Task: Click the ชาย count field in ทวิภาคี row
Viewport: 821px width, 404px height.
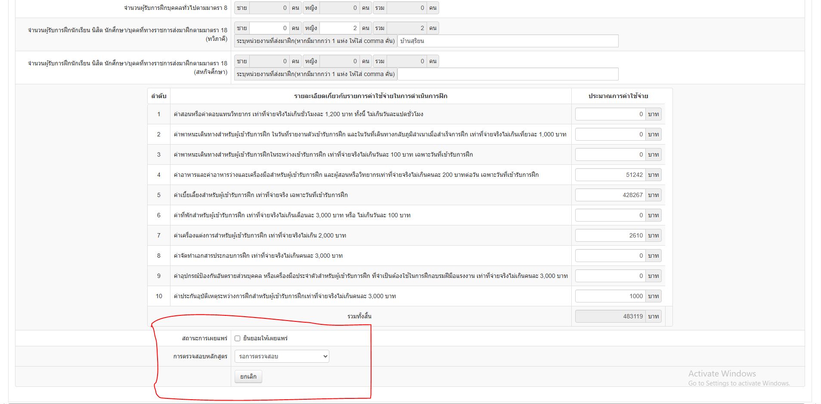Action: pyautogui.click(x=269, y=28)
